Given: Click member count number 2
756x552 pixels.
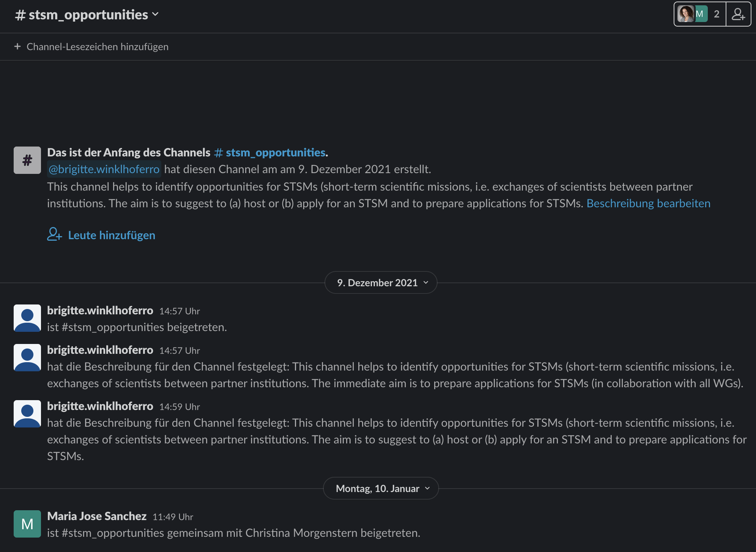Looking at the screenshot, I should [717, 14].
